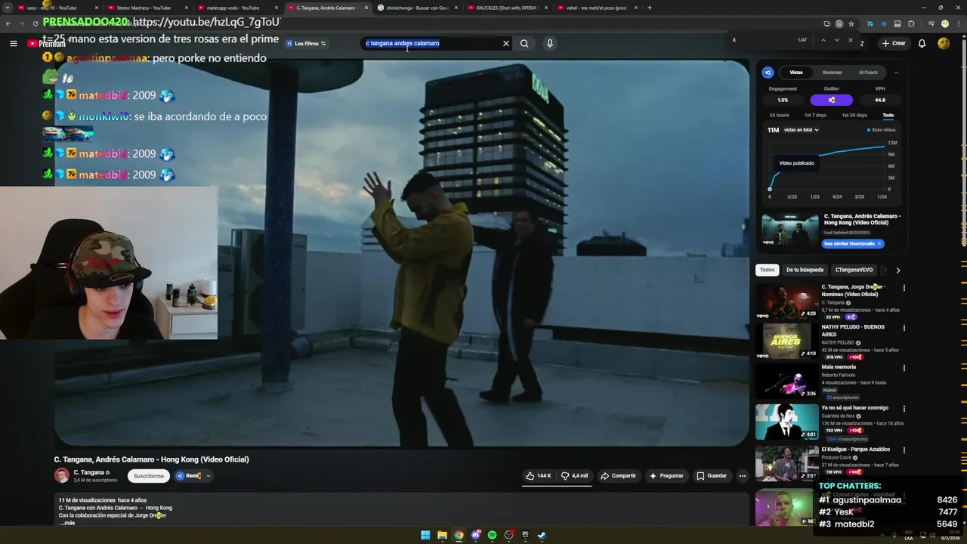The height and width of the screenshot is (544, 967).
Task: Click See similar thumbnails button
Action: pos(853,244)
